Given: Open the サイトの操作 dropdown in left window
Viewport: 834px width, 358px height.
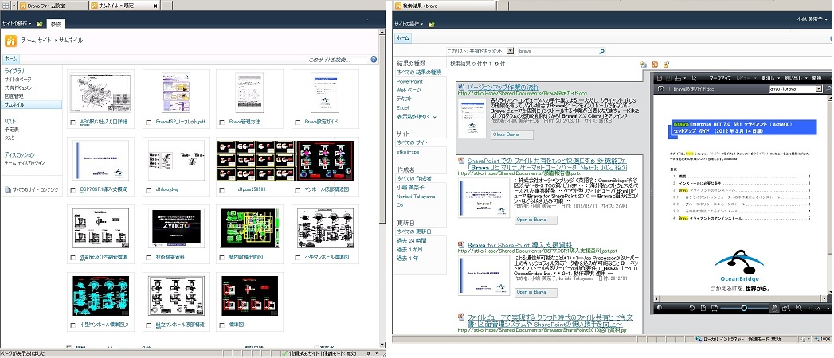Looking at the screenshot, I should point(17,24).
